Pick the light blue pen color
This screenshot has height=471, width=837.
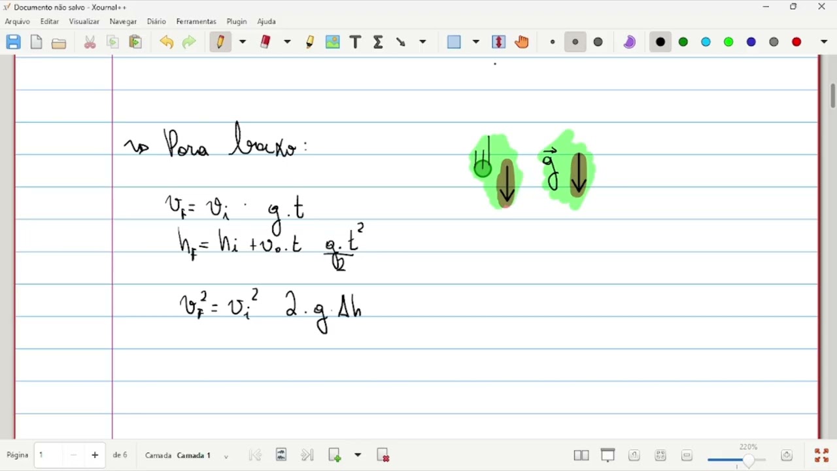(706, 42)
